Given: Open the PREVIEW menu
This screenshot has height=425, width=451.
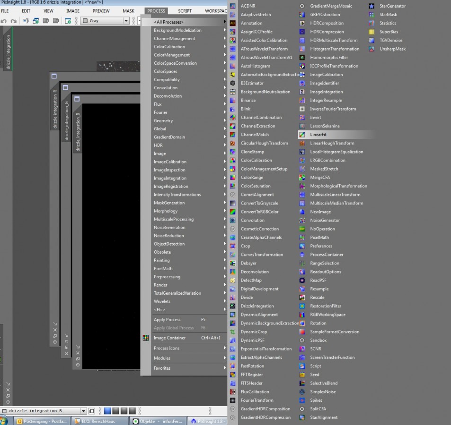Looking at the screenshot, I should pos(101,11).
